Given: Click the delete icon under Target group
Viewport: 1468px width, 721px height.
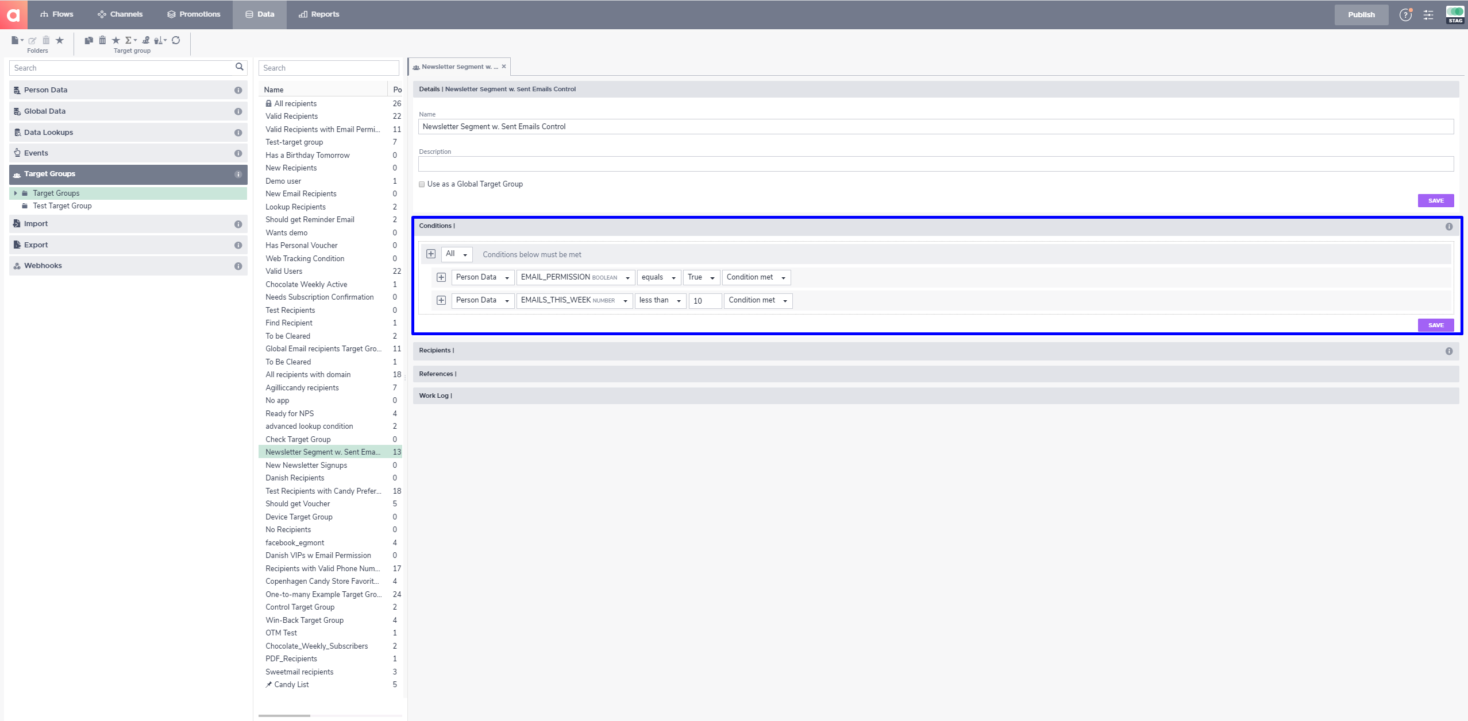Looking at the screenshot, I should click(103, 40).
